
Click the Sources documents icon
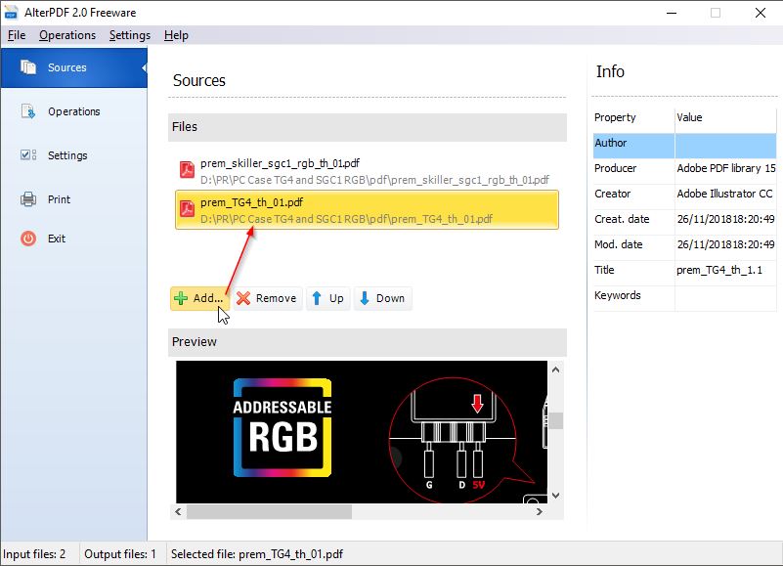point(28,66)
